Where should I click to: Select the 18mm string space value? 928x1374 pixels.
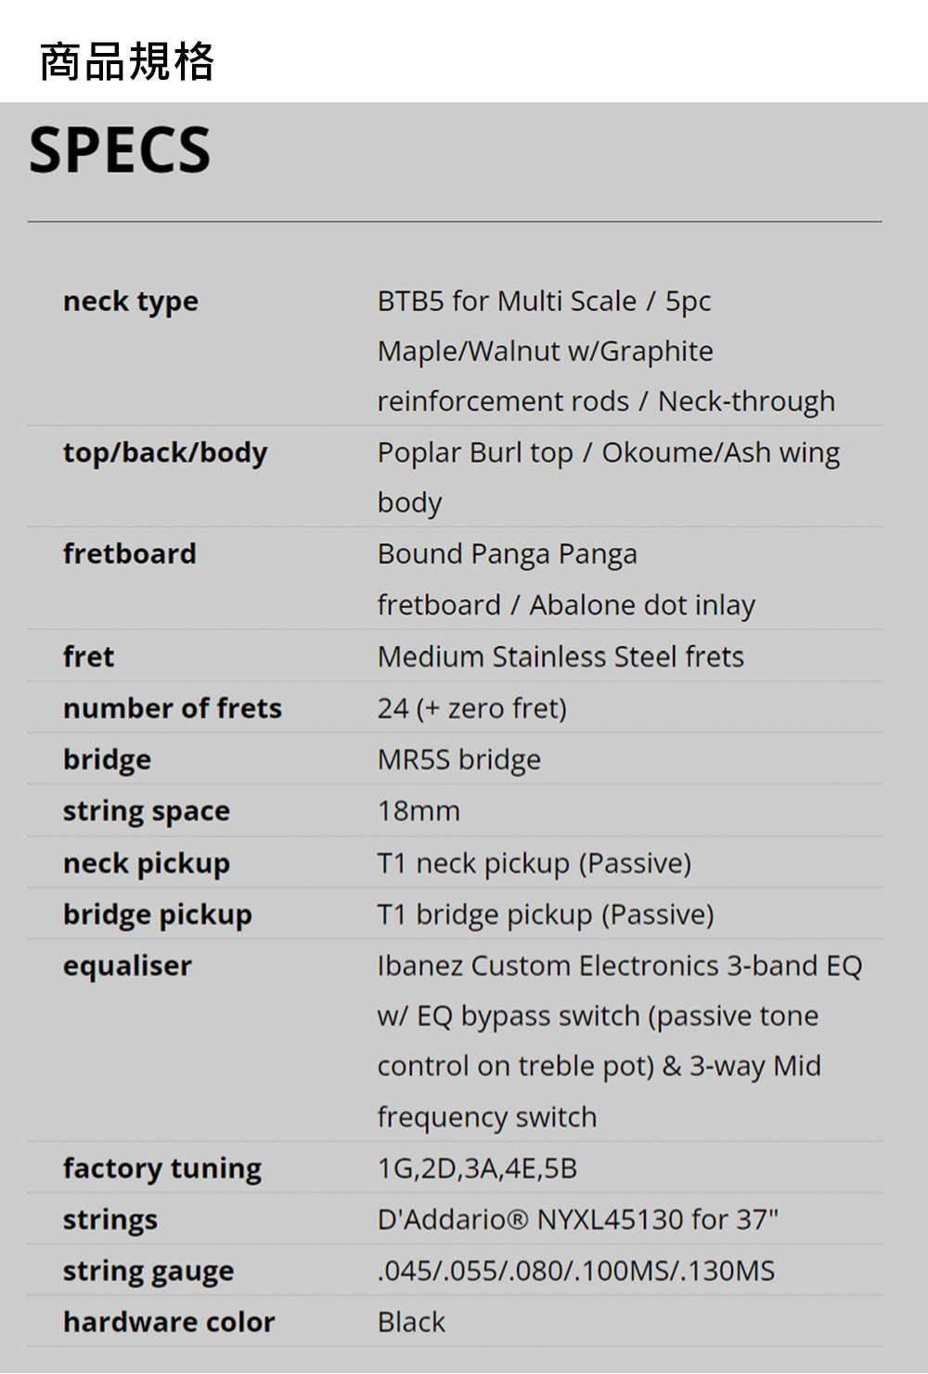[x=419, y=811]
